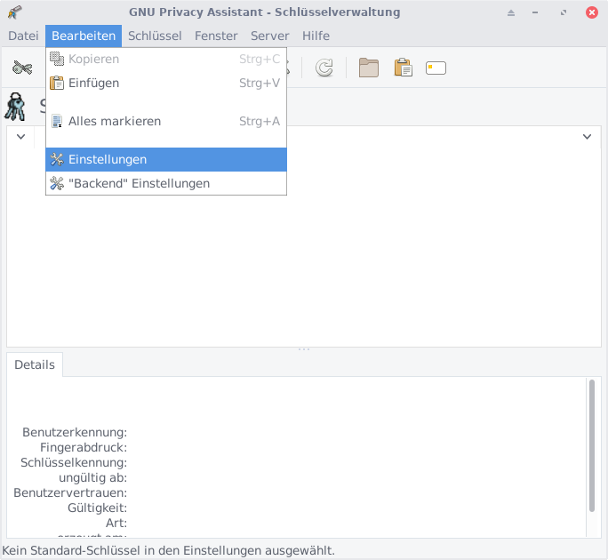608x560 pixels.
Task: Open the Schlüssel menu
Action: coord(155,36)
